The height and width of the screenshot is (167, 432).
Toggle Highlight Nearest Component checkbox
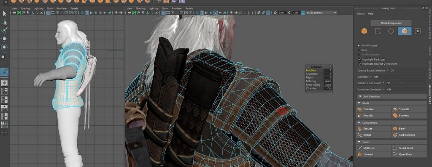[359, 64]
